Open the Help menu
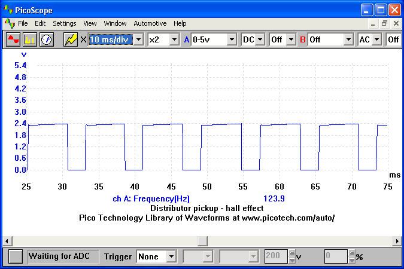 click(x=180, y=23)
